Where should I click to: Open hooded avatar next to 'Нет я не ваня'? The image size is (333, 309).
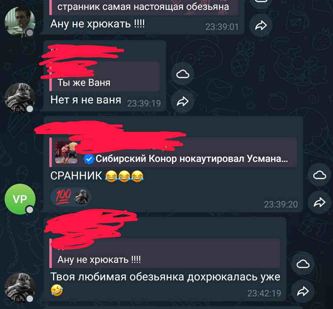coord(20,98)
